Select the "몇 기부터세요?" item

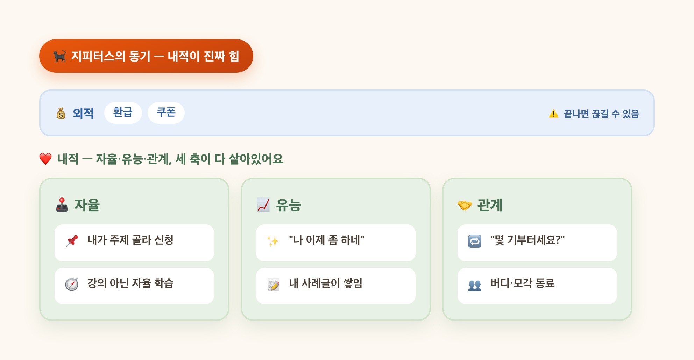pyautogui.click(x=537, y=243)
